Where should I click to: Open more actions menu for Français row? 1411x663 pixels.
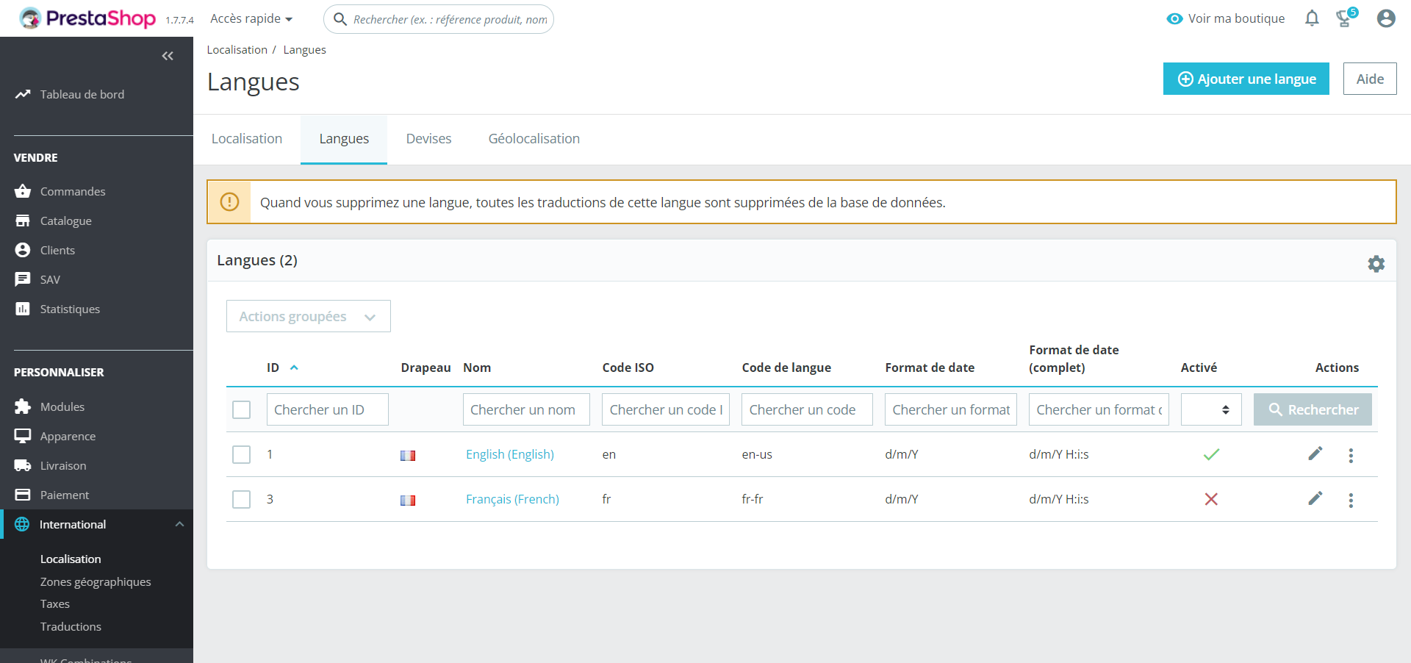1350,501
